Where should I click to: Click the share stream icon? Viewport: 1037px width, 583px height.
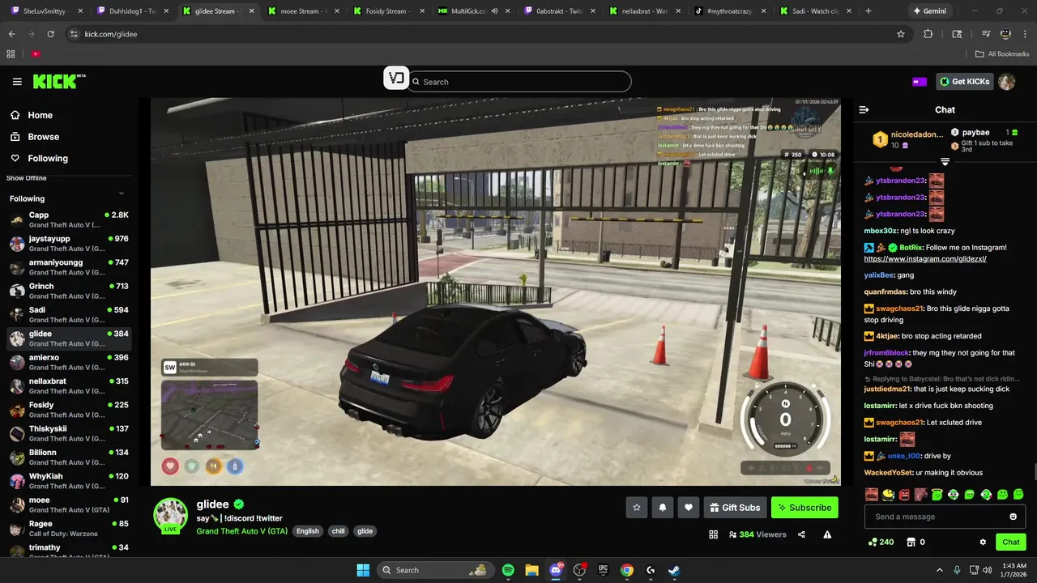tap(801, 534)
